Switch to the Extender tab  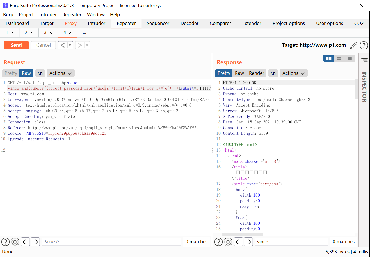(252, 23)
